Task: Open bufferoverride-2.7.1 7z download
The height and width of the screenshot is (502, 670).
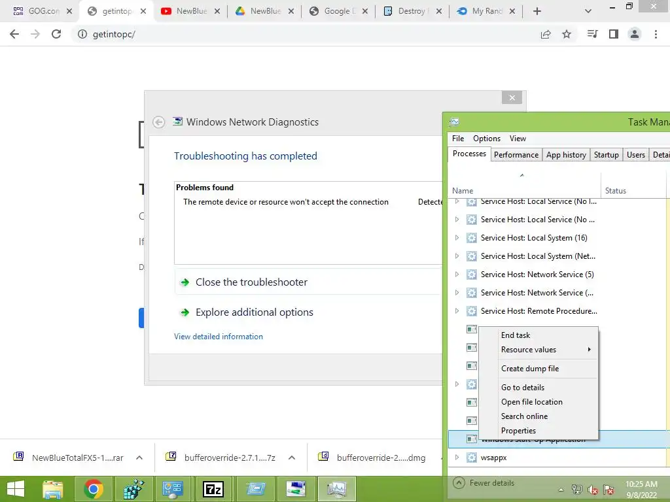Action: (221, 458)
